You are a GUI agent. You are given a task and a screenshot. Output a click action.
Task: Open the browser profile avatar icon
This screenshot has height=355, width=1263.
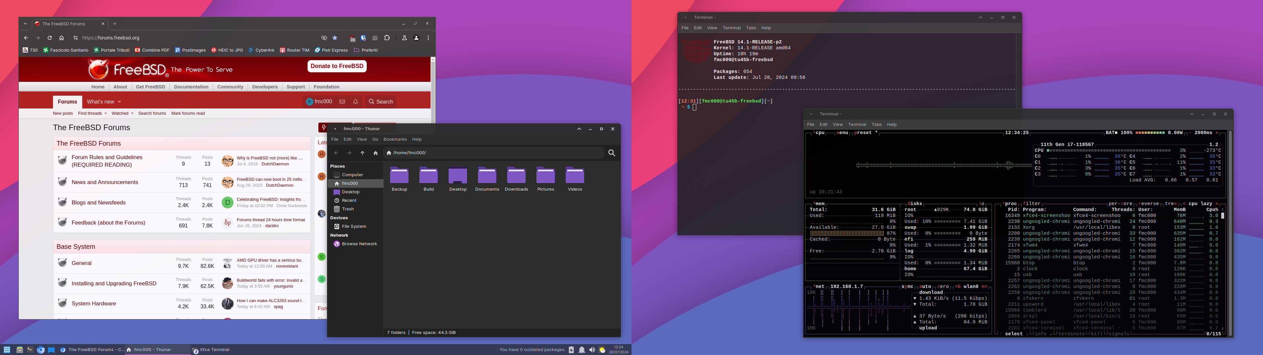[416, 38]
